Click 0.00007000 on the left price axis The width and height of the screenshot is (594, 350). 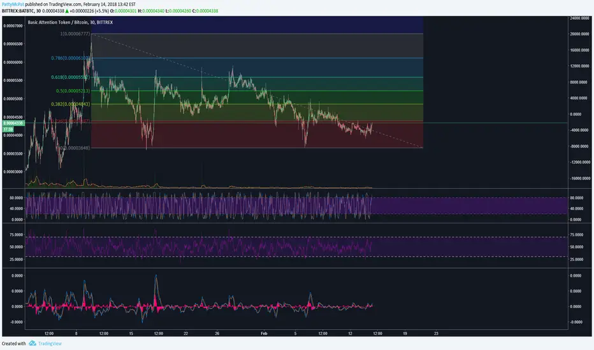click(x=13, y=25)
